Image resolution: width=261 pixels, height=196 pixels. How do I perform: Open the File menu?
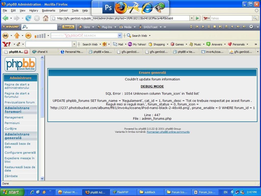[x=5, y=10]
